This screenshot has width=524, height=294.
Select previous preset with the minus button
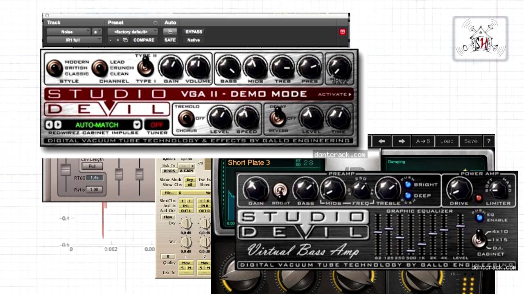(x=111, y=40)
